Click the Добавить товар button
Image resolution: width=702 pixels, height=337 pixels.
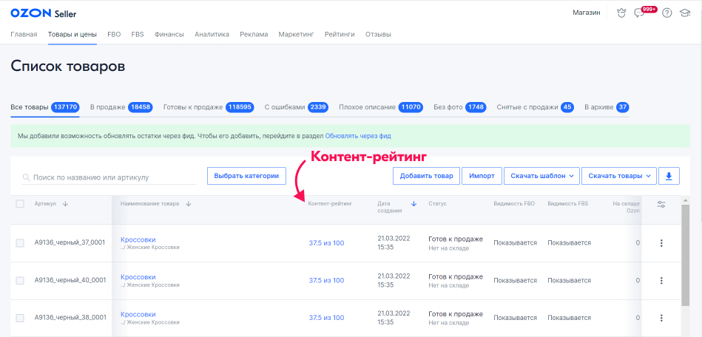426,176
